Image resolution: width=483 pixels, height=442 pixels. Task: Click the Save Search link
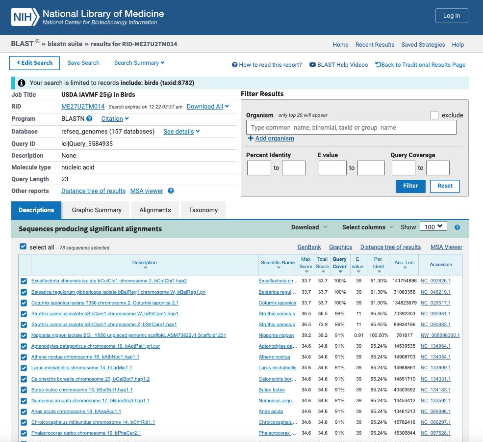(x=83, y=62)
